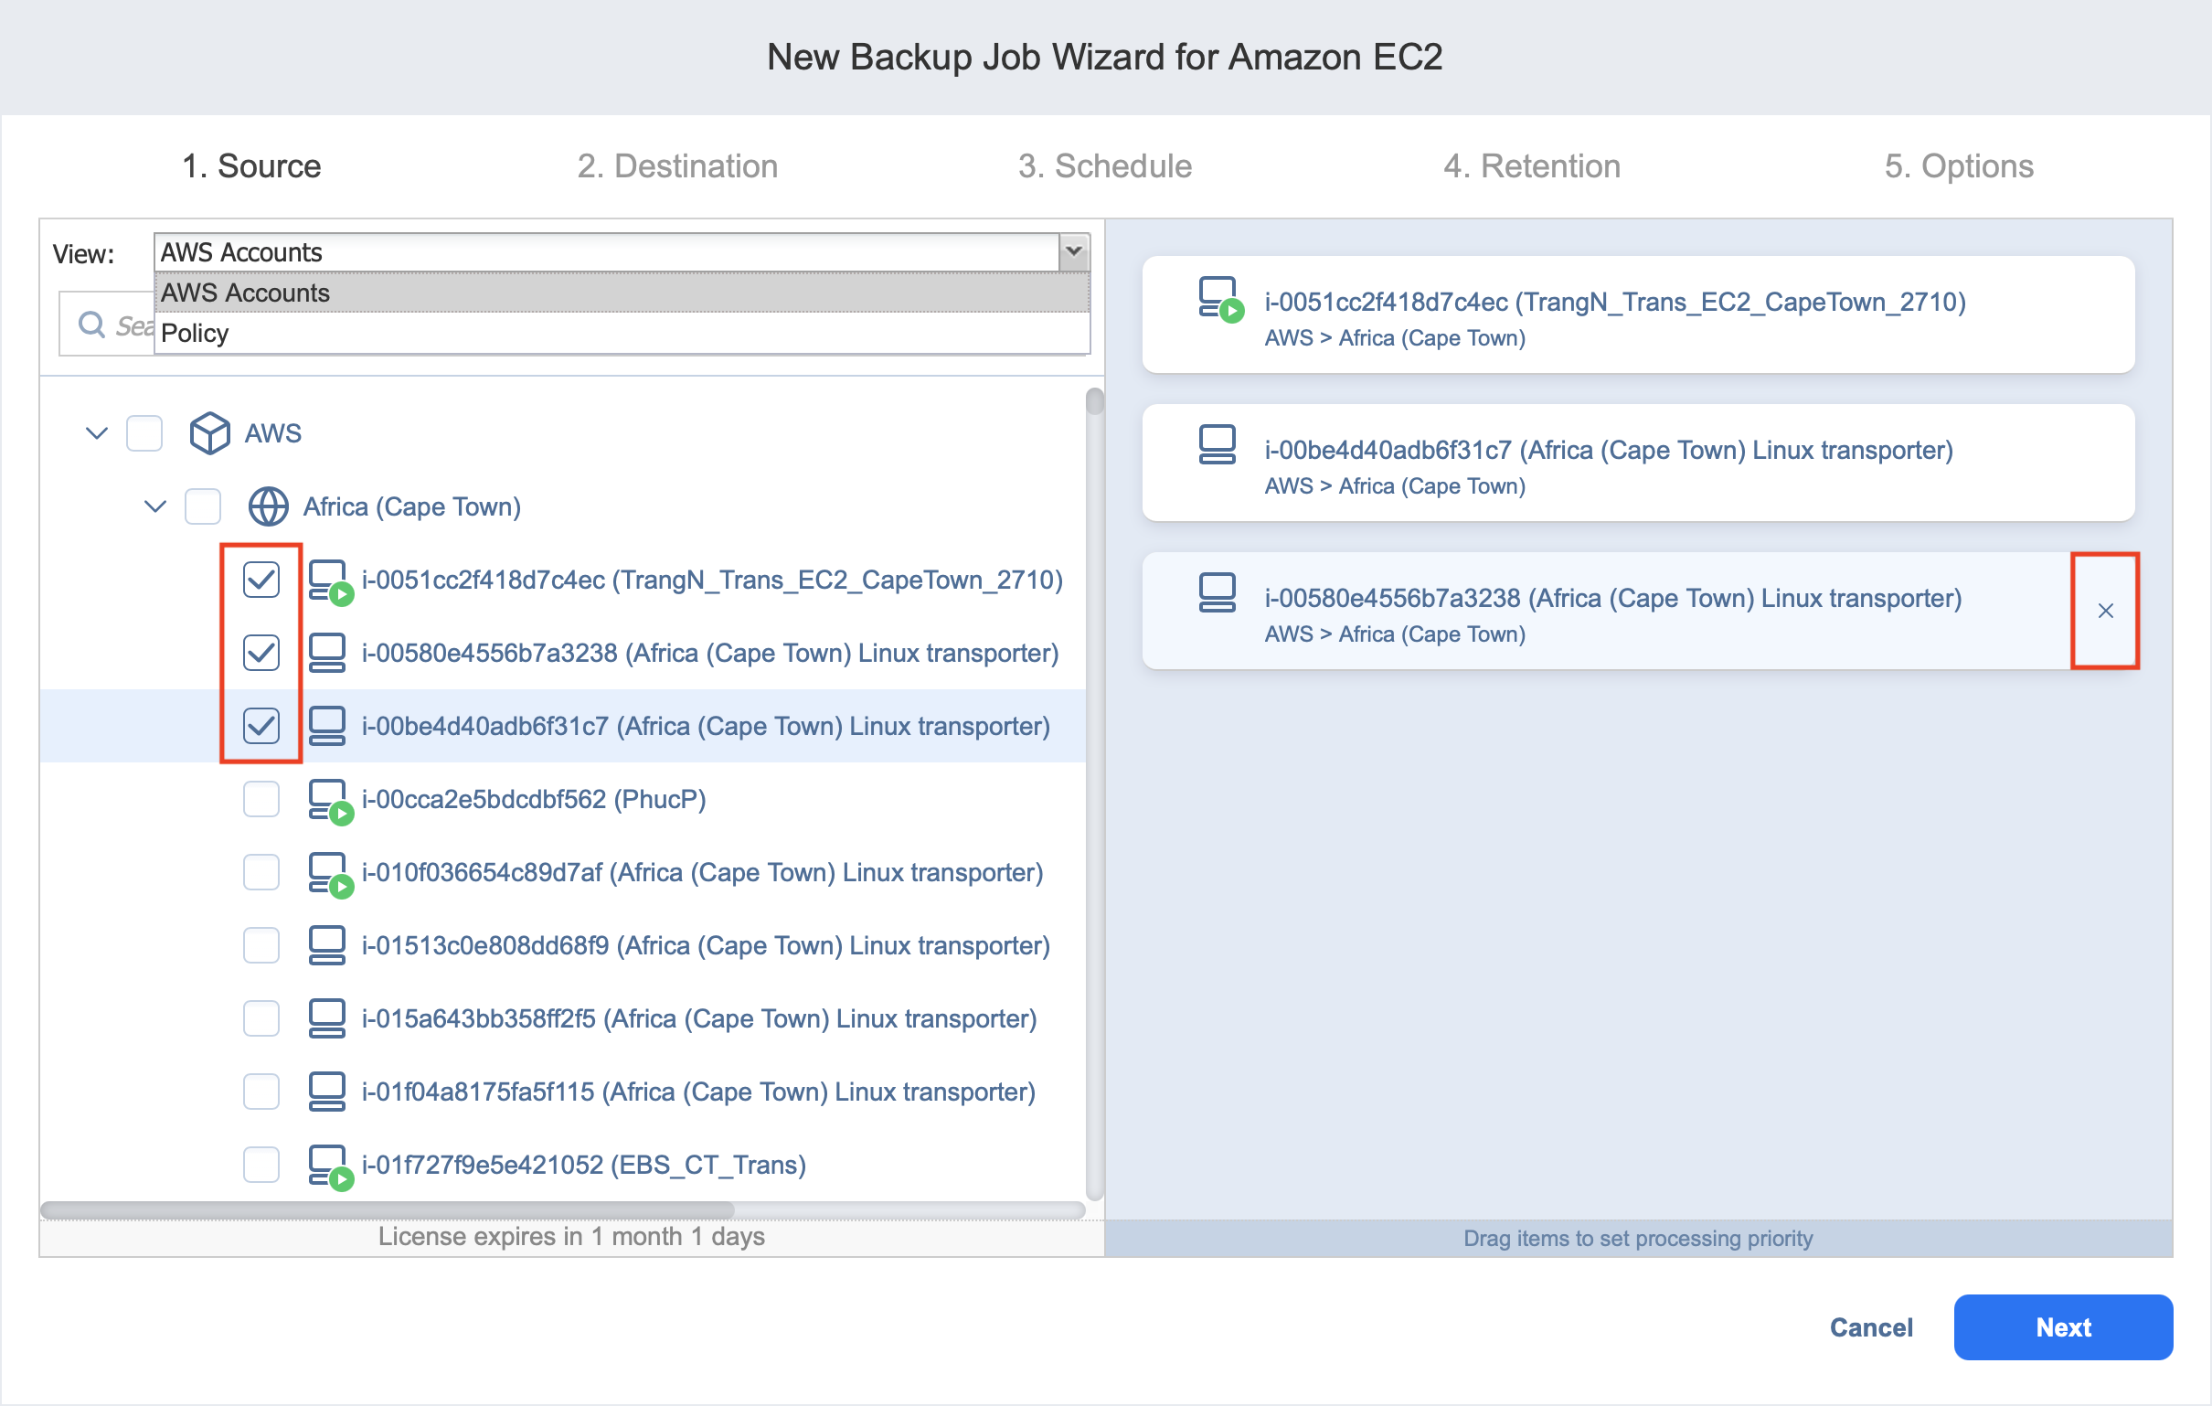Click the View dropdown arrow
This screenshot has height=1406, width=2212.
click(x=1073, y=251)
